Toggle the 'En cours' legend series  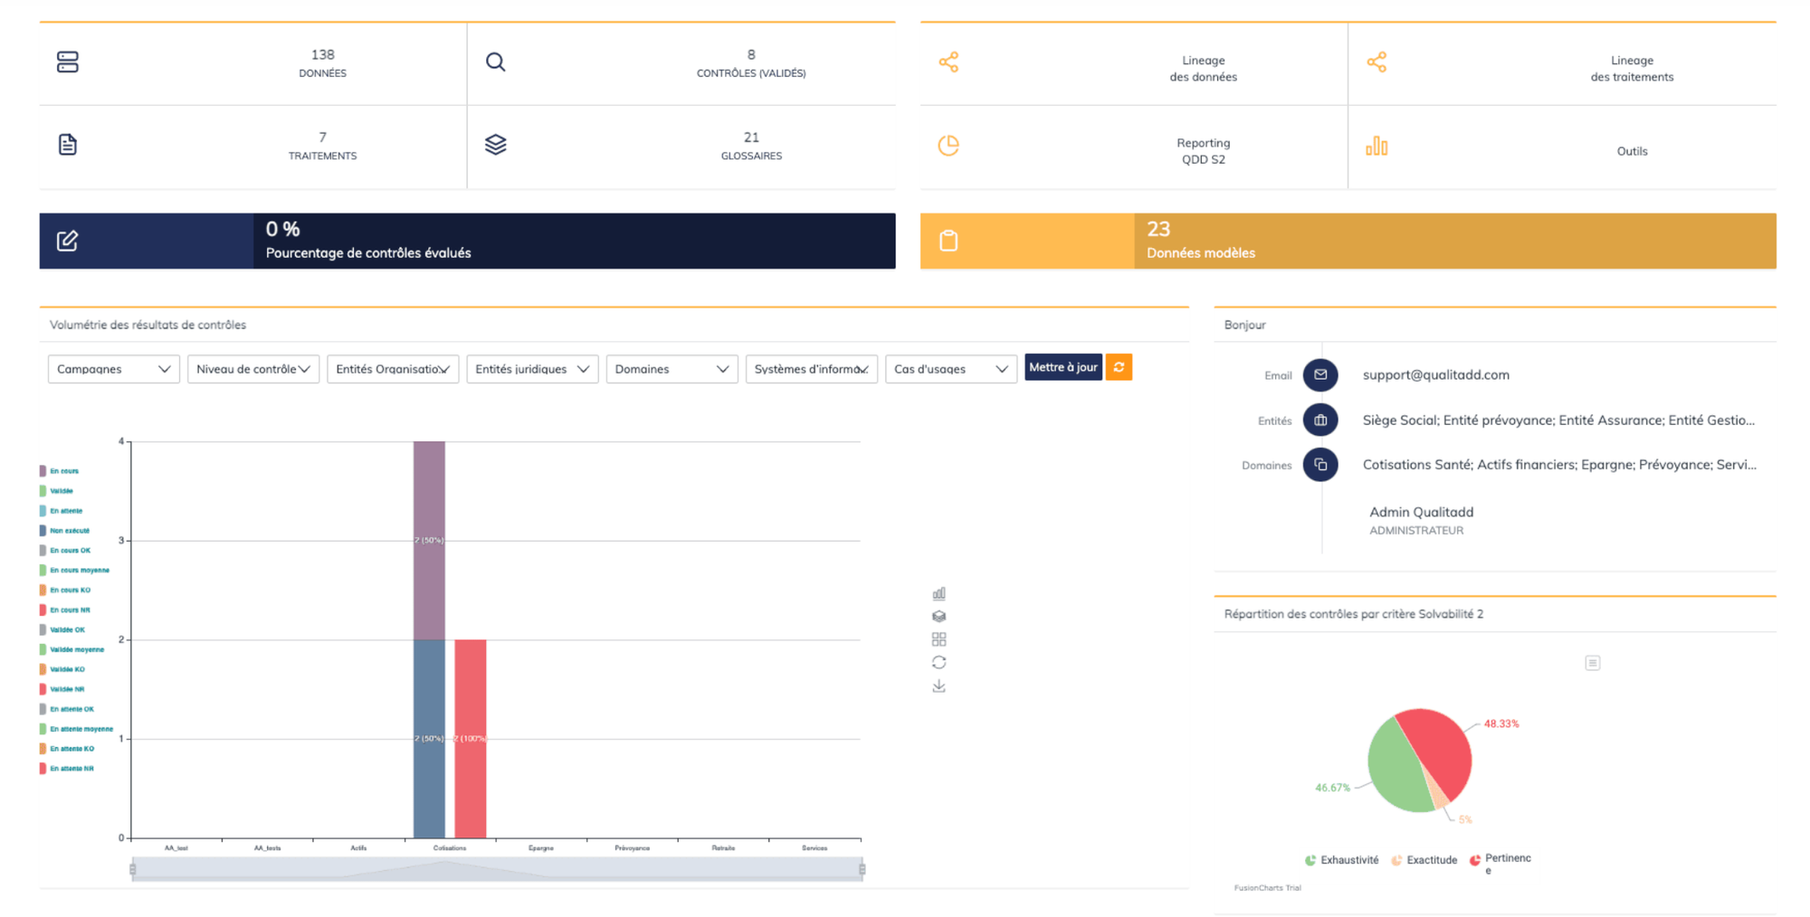click(63, 471)
